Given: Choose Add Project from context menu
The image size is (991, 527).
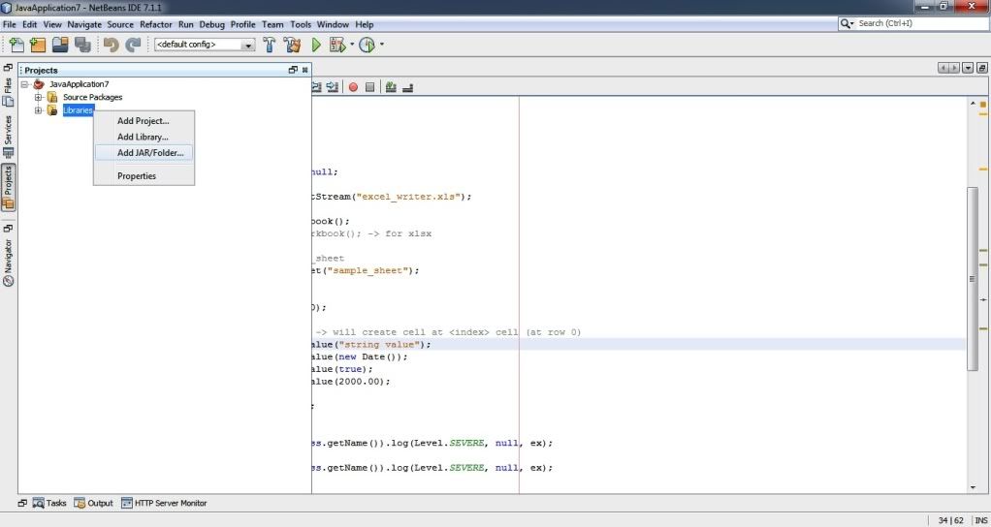Looking at the screenshot, I should point(144,120).
